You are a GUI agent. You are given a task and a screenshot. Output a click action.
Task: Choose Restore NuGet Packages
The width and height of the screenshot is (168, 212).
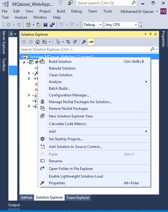click(x=94, y=109)
